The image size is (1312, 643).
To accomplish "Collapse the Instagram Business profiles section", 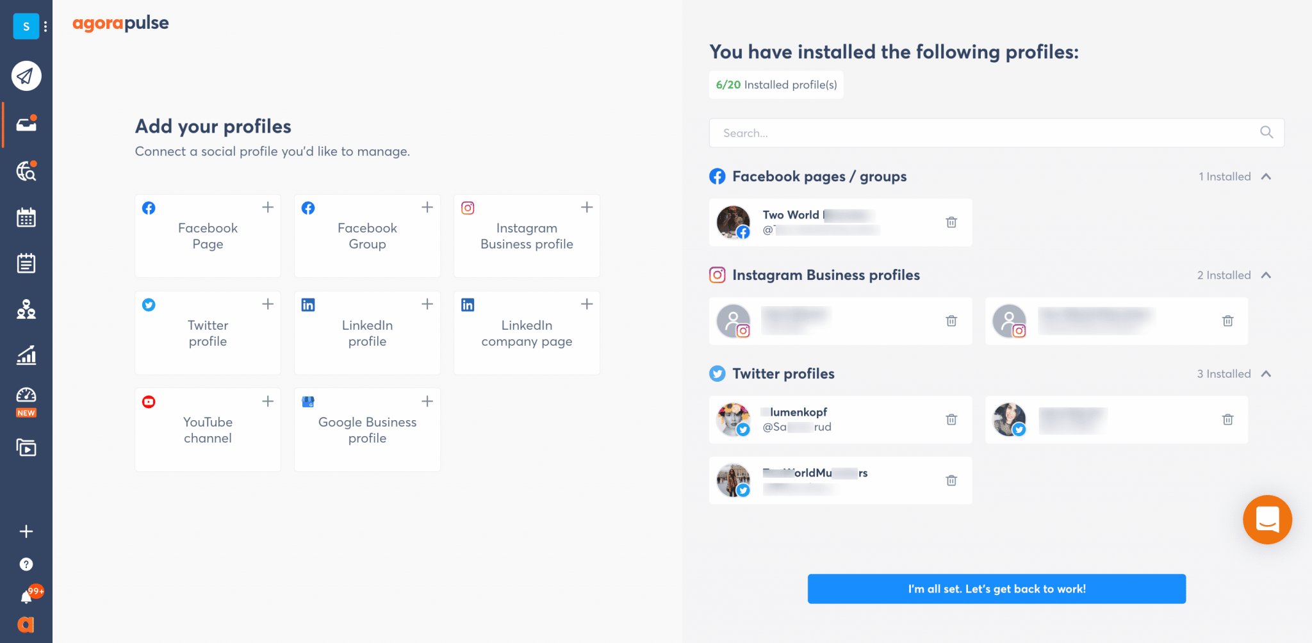I will pos(1266,275).
